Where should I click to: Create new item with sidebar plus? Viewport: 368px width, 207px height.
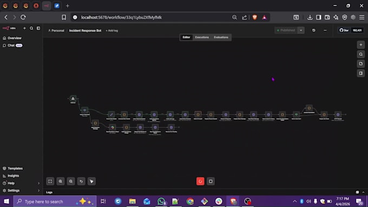(x=24, y=28)
